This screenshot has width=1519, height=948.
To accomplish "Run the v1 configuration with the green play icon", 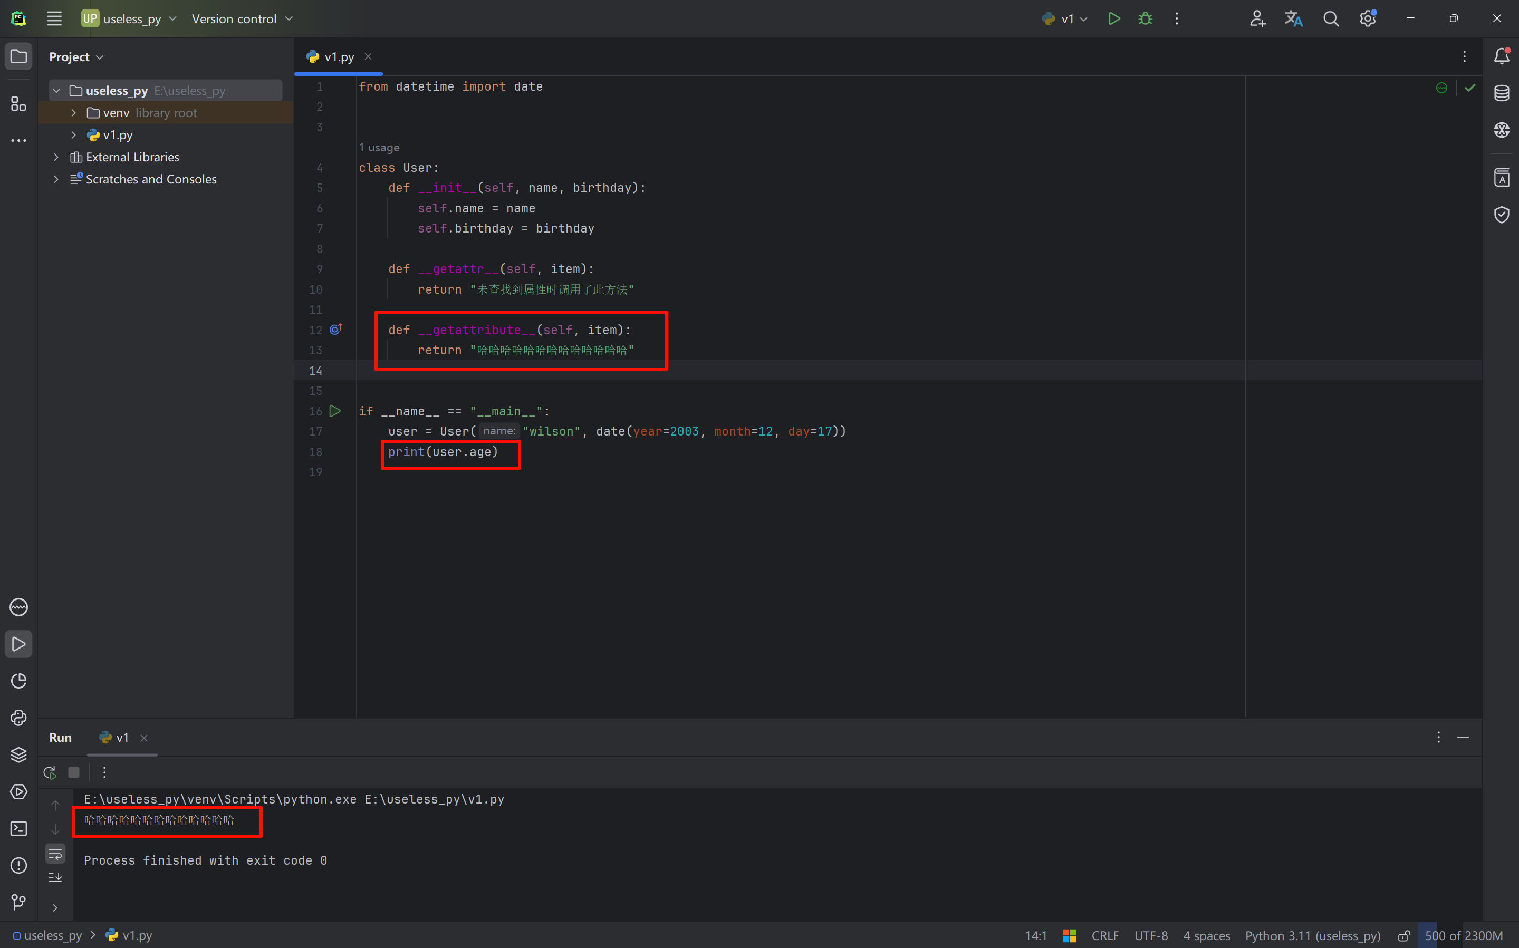I will pyautogui.click(x=1114, y=19).
